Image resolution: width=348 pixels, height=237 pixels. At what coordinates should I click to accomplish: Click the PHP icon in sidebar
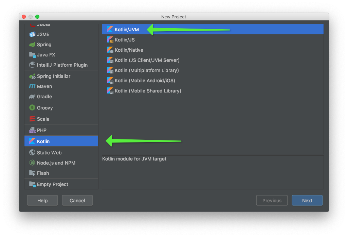tap(32, 130)
